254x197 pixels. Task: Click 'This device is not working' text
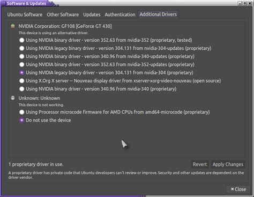coord(41,105)
